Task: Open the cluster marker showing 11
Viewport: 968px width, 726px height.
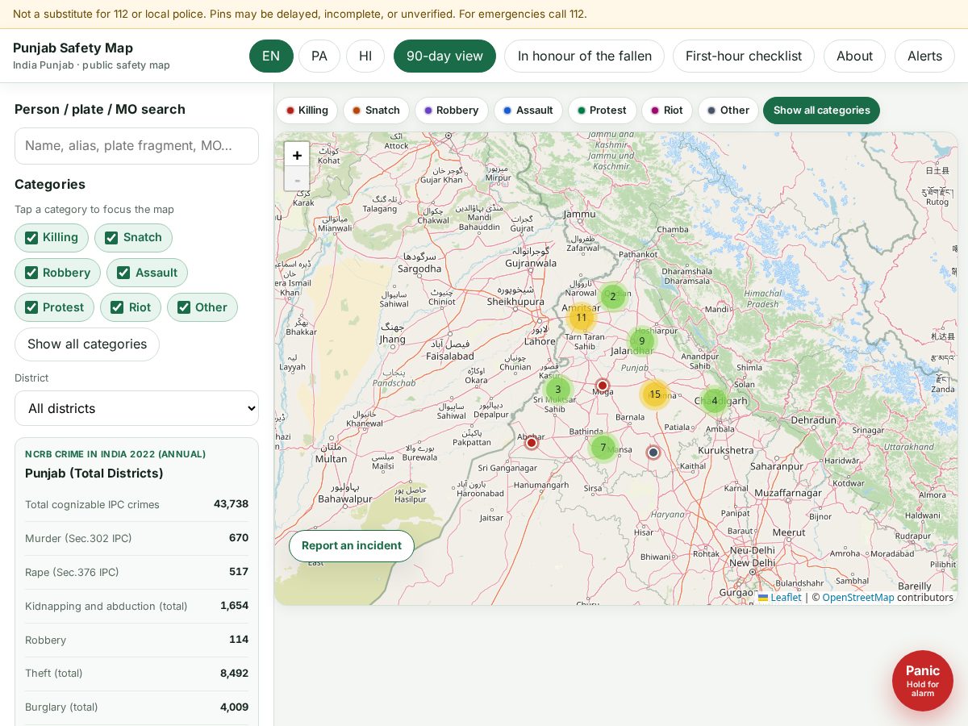Action: tap(581, 318)
